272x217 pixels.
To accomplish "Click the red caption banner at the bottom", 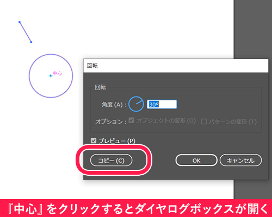I will 136,208.
